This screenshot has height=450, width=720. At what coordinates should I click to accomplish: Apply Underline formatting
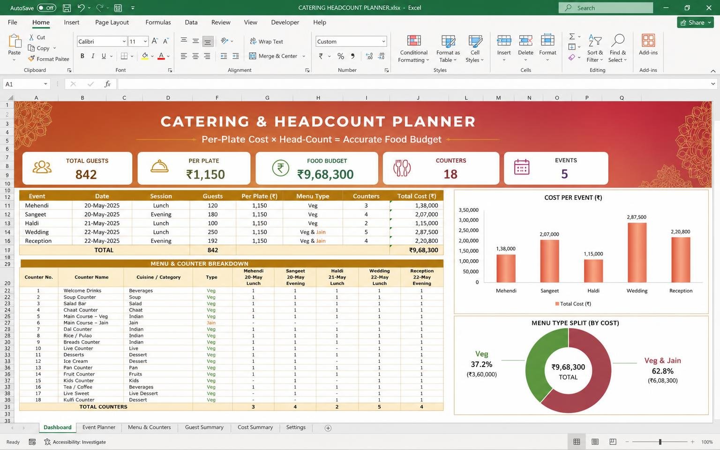(x=104, y=56)
